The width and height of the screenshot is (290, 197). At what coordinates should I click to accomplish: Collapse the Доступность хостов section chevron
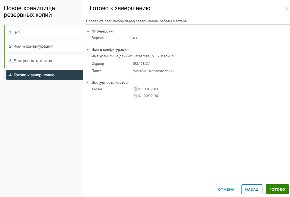point(88,83)
